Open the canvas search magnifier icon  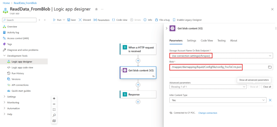(54, 115)
